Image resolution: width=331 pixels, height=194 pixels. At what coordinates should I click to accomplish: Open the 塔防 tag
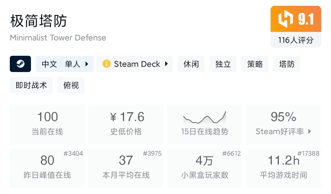287,64
